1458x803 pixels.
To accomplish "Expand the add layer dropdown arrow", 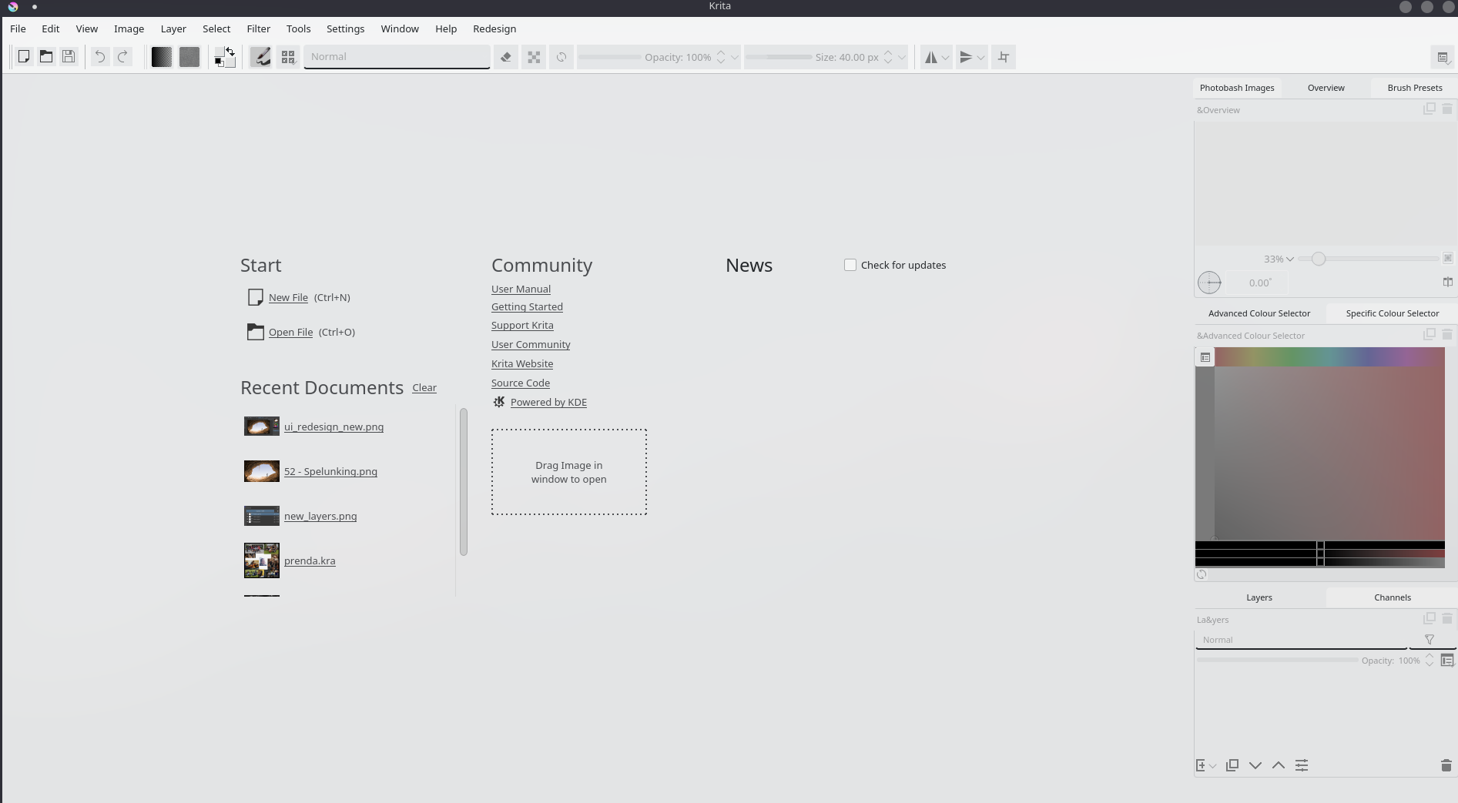I will click(1213, 766).
